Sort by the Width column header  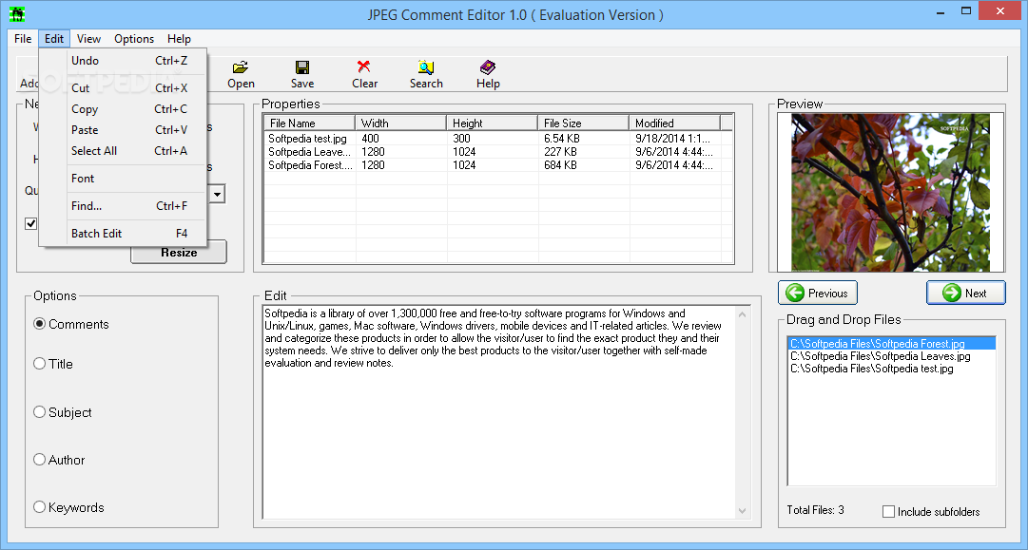coord(400,123)
